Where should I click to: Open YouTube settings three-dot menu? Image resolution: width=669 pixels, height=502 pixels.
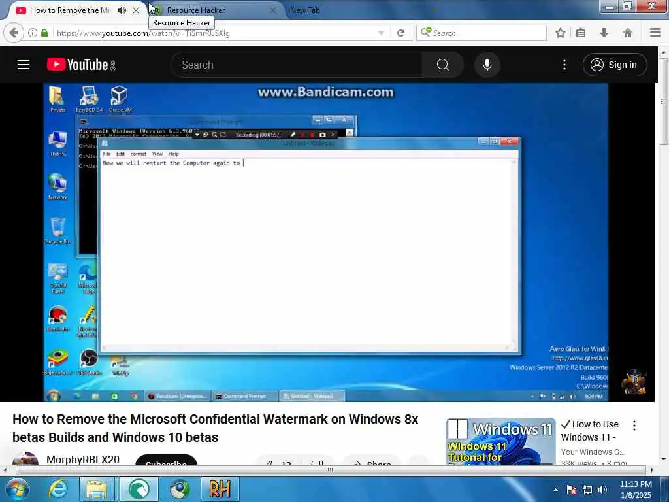pyautogui.click(x=564, y=65)
